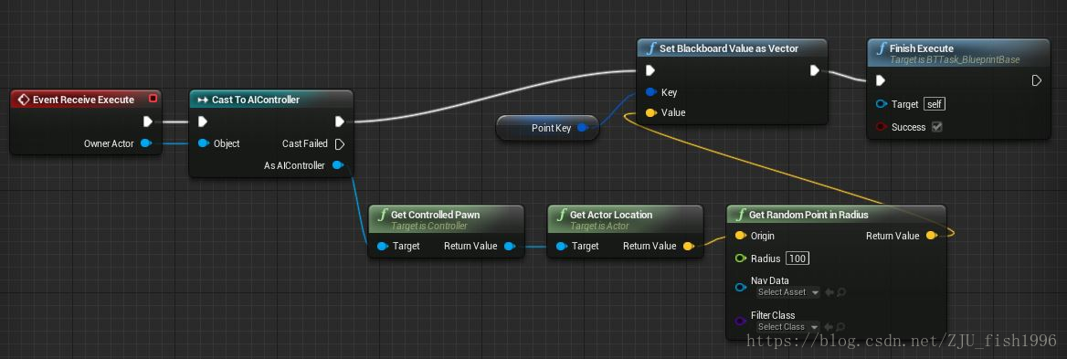Viewport: 1067px width, 359px height.
Task: Click Get Controlled Pawn's Return Value pin
Action: pos(509,246)
